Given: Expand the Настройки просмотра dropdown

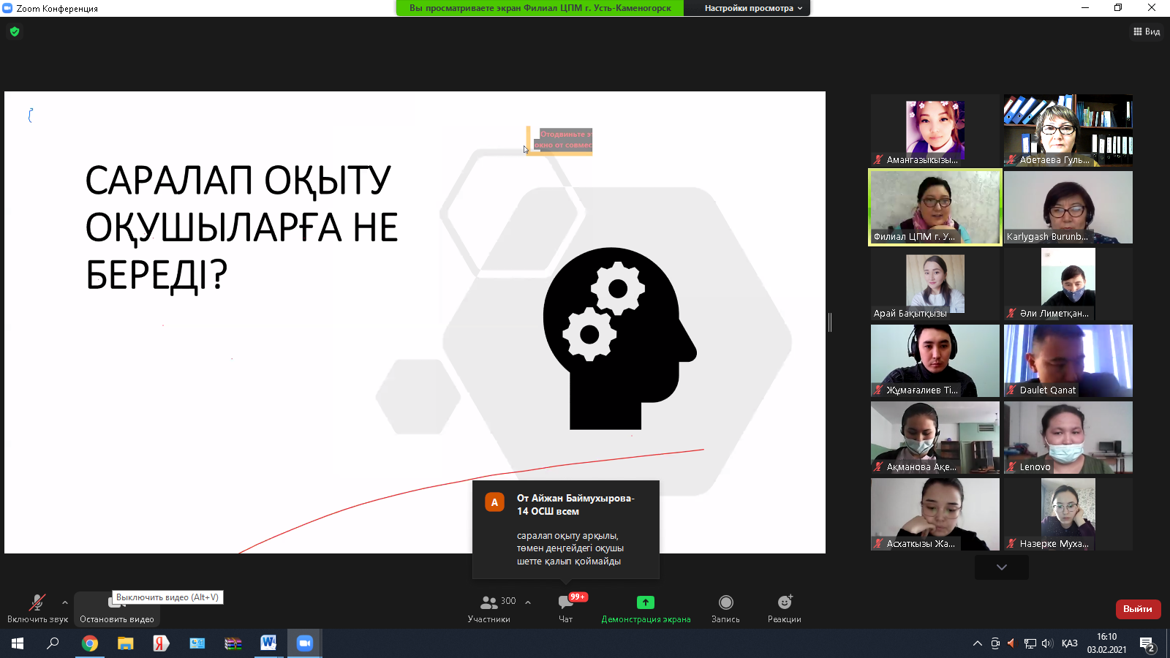Looking at the screenshot, I should click(753, 8).
